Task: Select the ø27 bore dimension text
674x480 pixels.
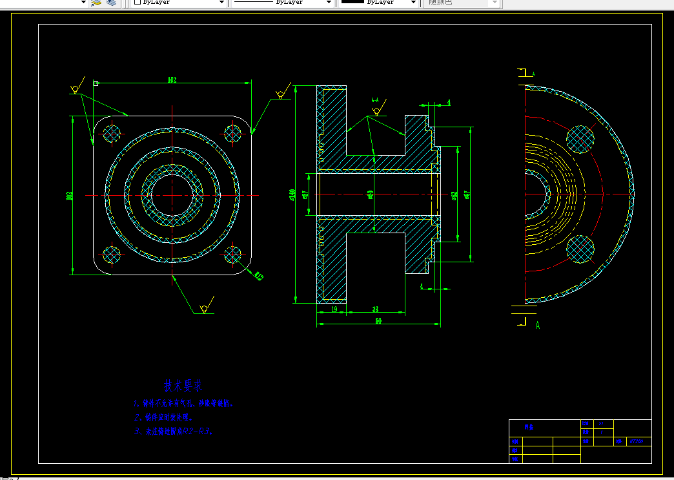Action: coord(305,195)
